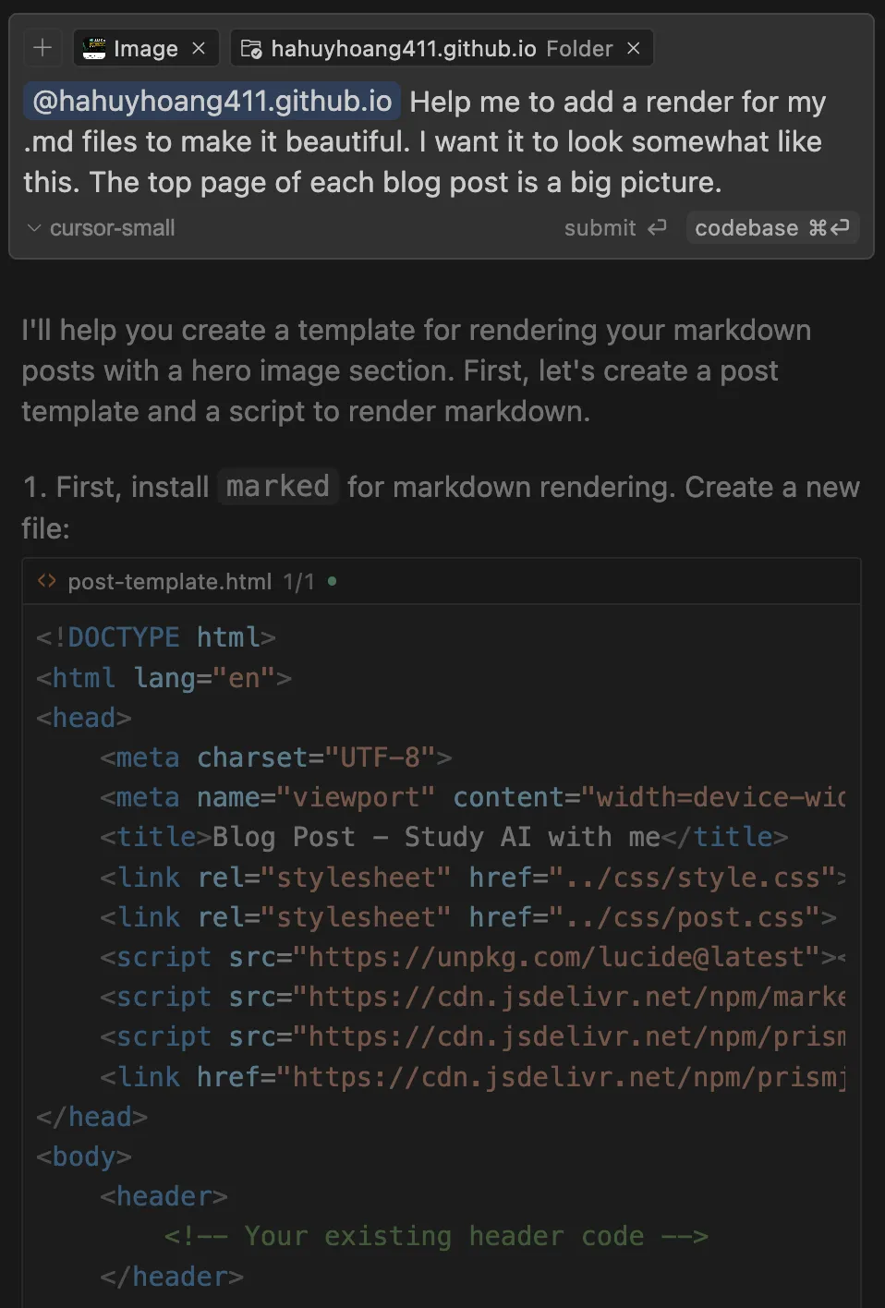Click the lucide script src line
This screenshot has width=885, height=1308.
coord(473,957)
